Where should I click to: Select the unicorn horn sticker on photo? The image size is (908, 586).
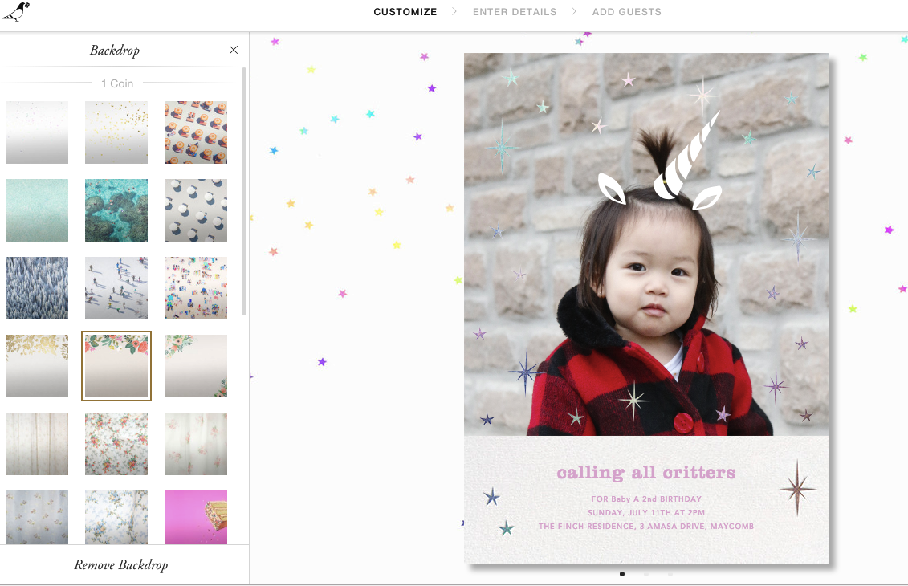click(x=686, y=155)
